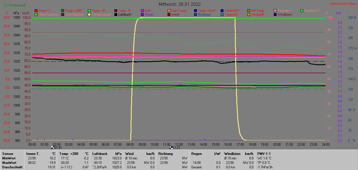The image size is (358, 170).
Task: Click the sun marker icon at 11:21
Action: click(x=171, y=147)
